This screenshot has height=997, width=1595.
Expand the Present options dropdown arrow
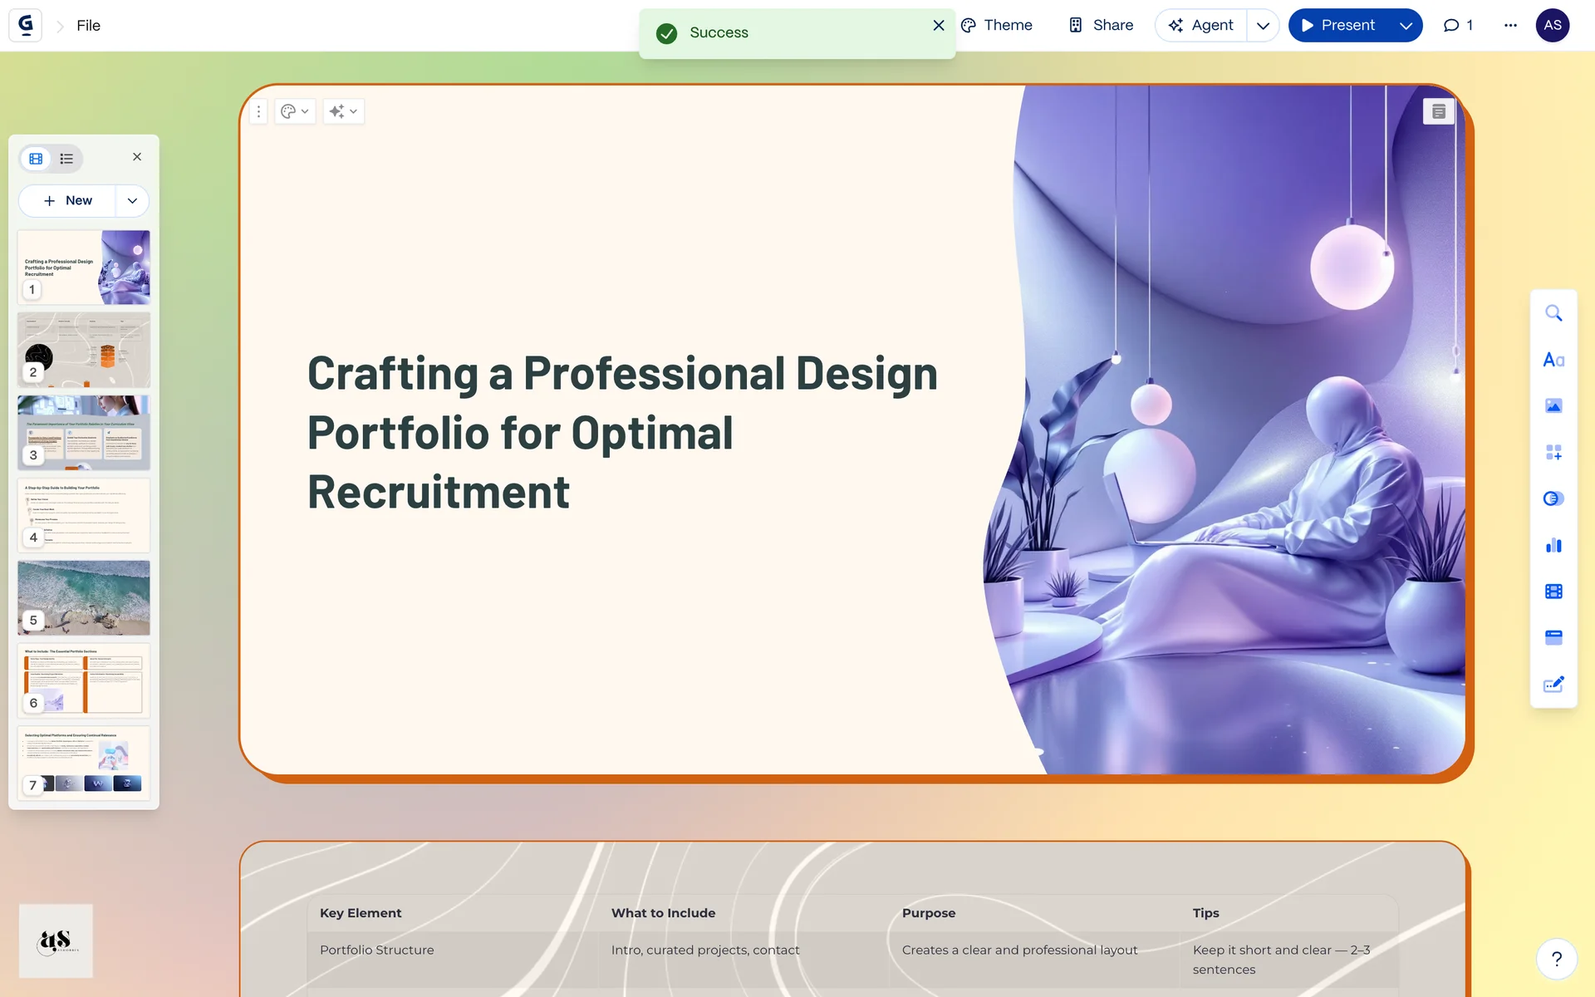tap(1406, 26)
